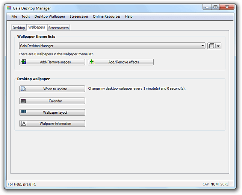Image resolution: width=242 pixels, height=195 pixels.
Task: Click the Add/Remove images button
Action: pos(52,62)
